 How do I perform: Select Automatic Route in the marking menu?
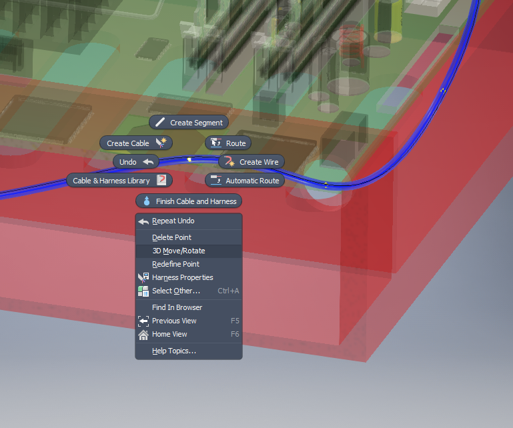point(245,181)
